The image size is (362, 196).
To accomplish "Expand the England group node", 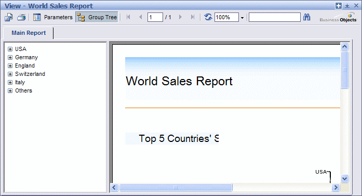I will (x=10, y=66).
